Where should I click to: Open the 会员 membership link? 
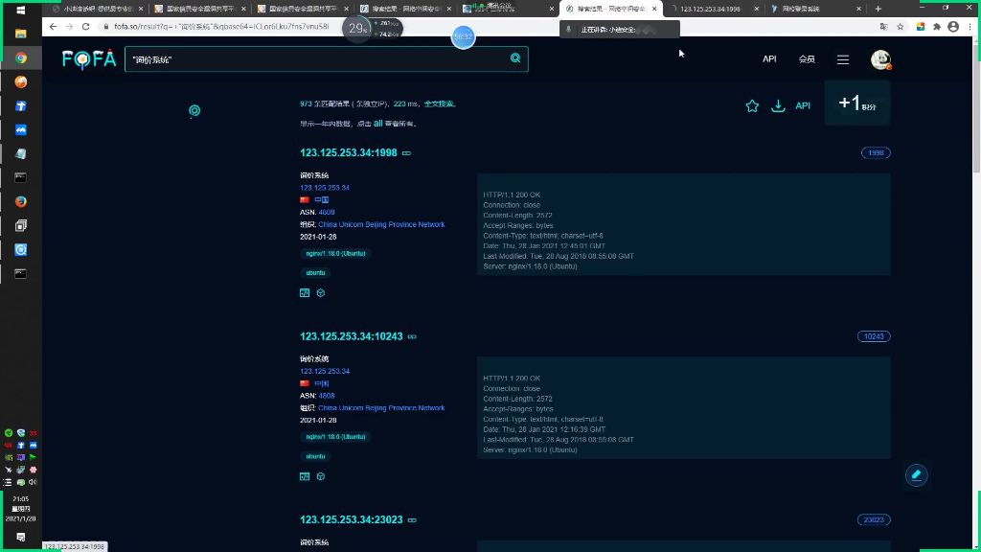pyautogui.click(x=807, y=59)
